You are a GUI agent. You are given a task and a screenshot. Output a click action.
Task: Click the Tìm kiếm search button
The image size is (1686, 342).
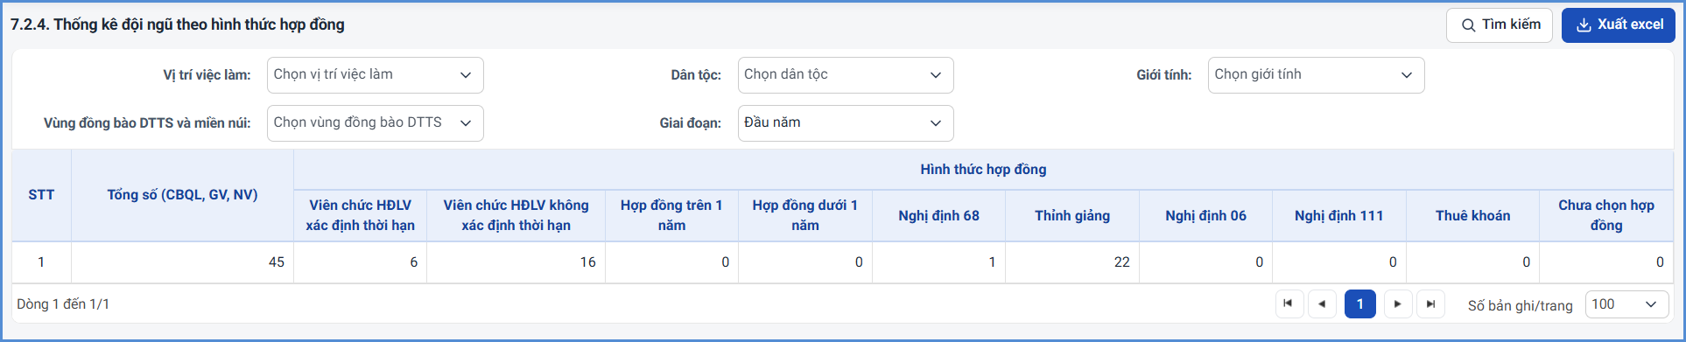(1500, 25)
